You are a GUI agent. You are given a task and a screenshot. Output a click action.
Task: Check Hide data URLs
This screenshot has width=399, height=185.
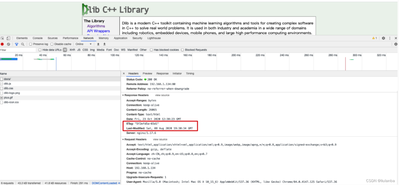click(x=40, y=50)
